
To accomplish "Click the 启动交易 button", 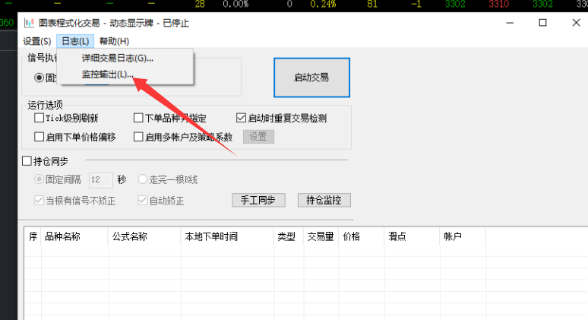I will point(311,78).
